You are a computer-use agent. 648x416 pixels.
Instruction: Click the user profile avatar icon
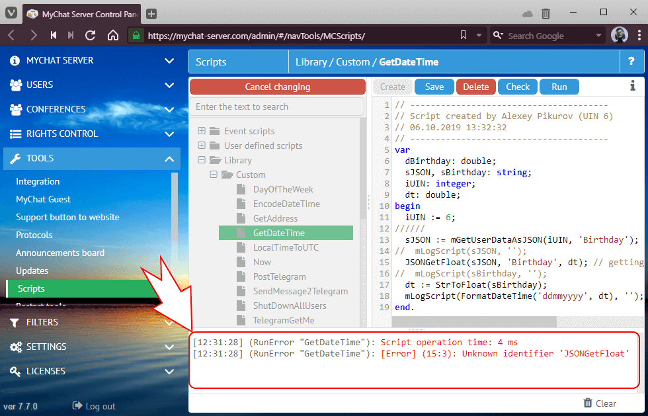point(620,36)
